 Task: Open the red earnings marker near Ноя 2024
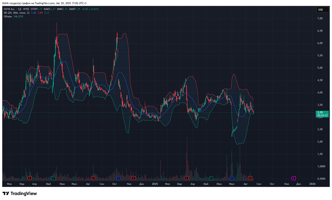(x=133, y=178)
